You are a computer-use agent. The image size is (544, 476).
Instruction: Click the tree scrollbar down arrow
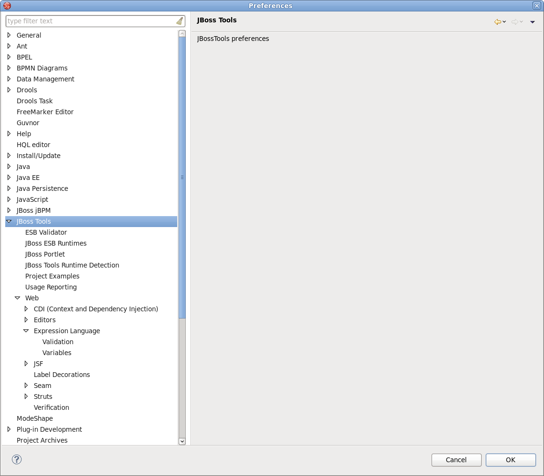(x=182, y=441)
